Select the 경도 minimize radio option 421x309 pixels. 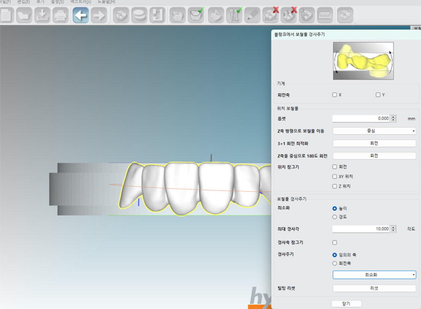coord(335,217)
